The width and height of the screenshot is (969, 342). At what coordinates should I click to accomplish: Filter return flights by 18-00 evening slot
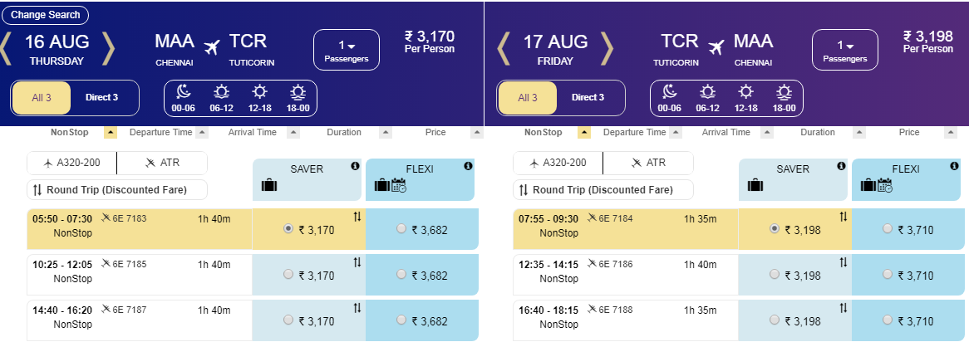784,98
